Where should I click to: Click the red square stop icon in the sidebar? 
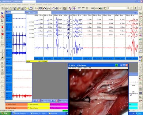pos(2,27)
